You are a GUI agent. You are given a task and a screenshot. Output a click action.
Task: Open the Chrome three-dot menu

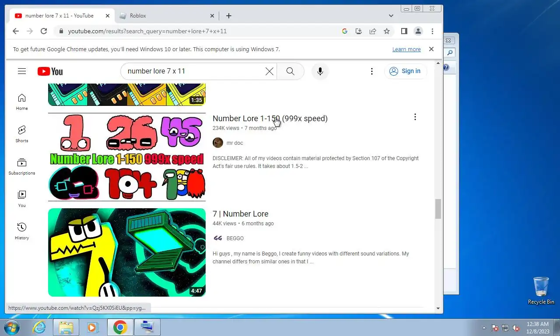tap(432, 31)
